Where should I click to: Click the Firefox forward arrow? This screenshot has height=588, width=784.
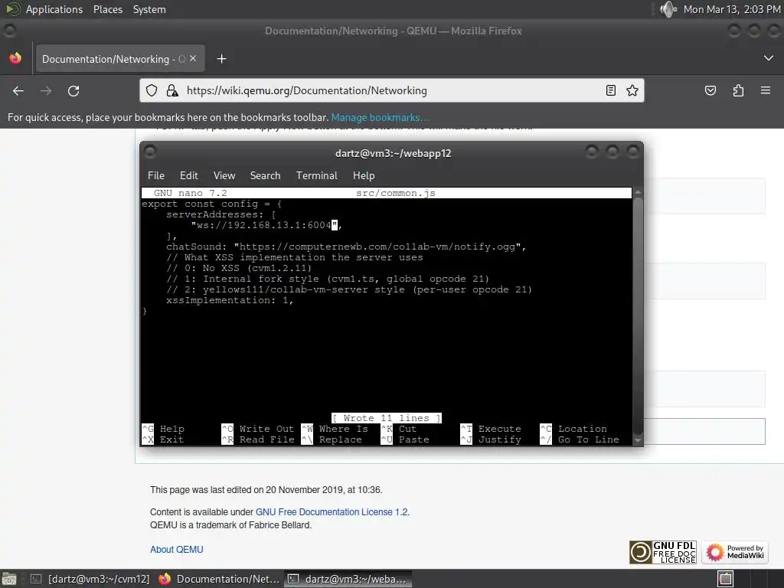pos(46,91)
